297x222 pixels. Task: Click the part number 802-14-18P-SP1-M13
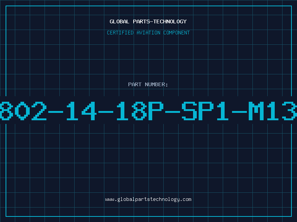[148, 111]
